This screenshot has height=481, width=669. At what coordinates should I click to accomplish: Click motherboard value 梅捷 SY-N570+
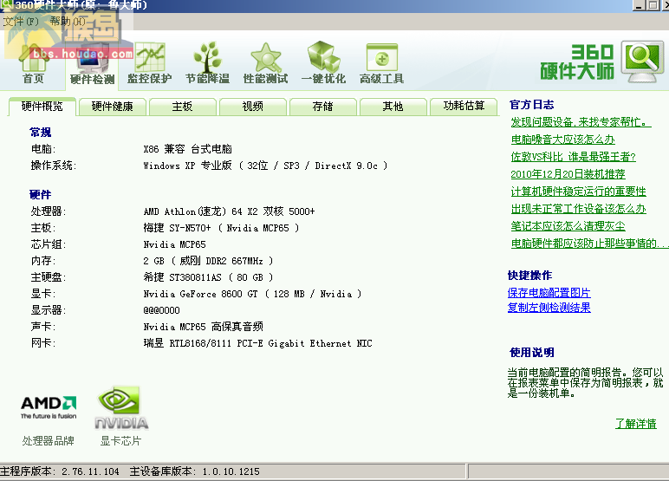pos(221,228)
